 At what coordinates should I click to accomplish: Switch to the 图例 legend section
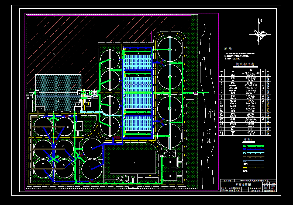[x=247, y=139]
